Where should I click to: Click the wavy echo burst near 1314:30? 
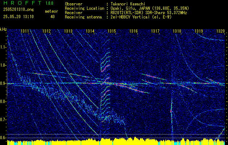pyautogui.click(x=105, y=82)
